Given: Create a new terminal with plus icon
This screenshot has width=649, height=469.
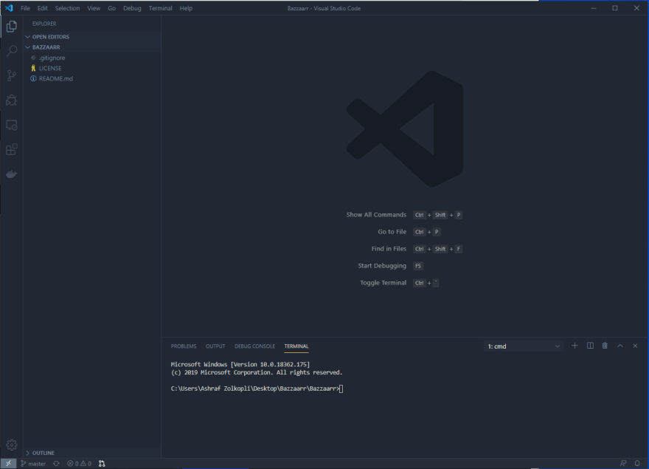Looking at the screenshot, I should point(575,346).
